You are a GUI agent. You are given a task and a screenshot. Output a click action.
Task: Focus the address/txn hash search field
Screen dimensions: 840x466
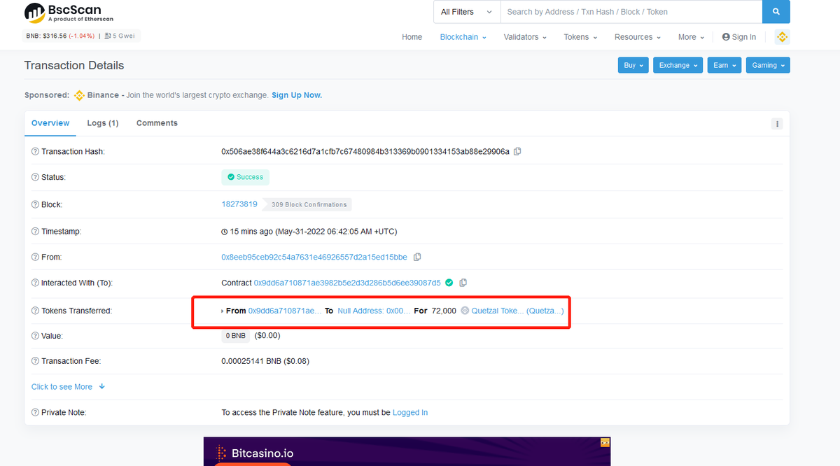631,12
